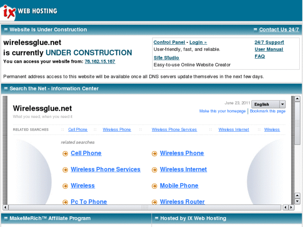Screen dimensions: 303x227
Task: Click the vertical scrollbar thumb
Action: [298, 123]
